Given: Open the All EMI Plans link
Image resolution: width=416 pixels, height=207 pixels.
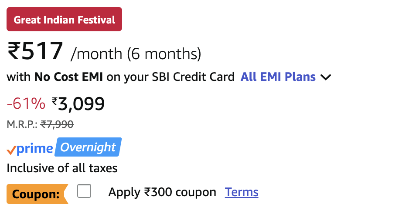Looking at the screenshot, I should point(278,77).
